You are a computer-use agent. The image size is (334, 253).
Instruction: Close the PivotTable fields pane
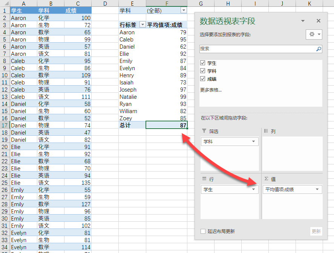coord(319,21)
